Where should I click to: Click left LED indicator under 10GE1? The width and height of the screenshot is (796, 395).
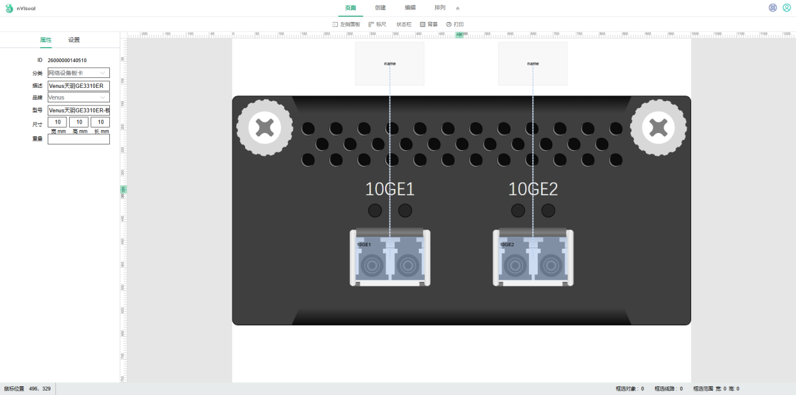point(374,210)
